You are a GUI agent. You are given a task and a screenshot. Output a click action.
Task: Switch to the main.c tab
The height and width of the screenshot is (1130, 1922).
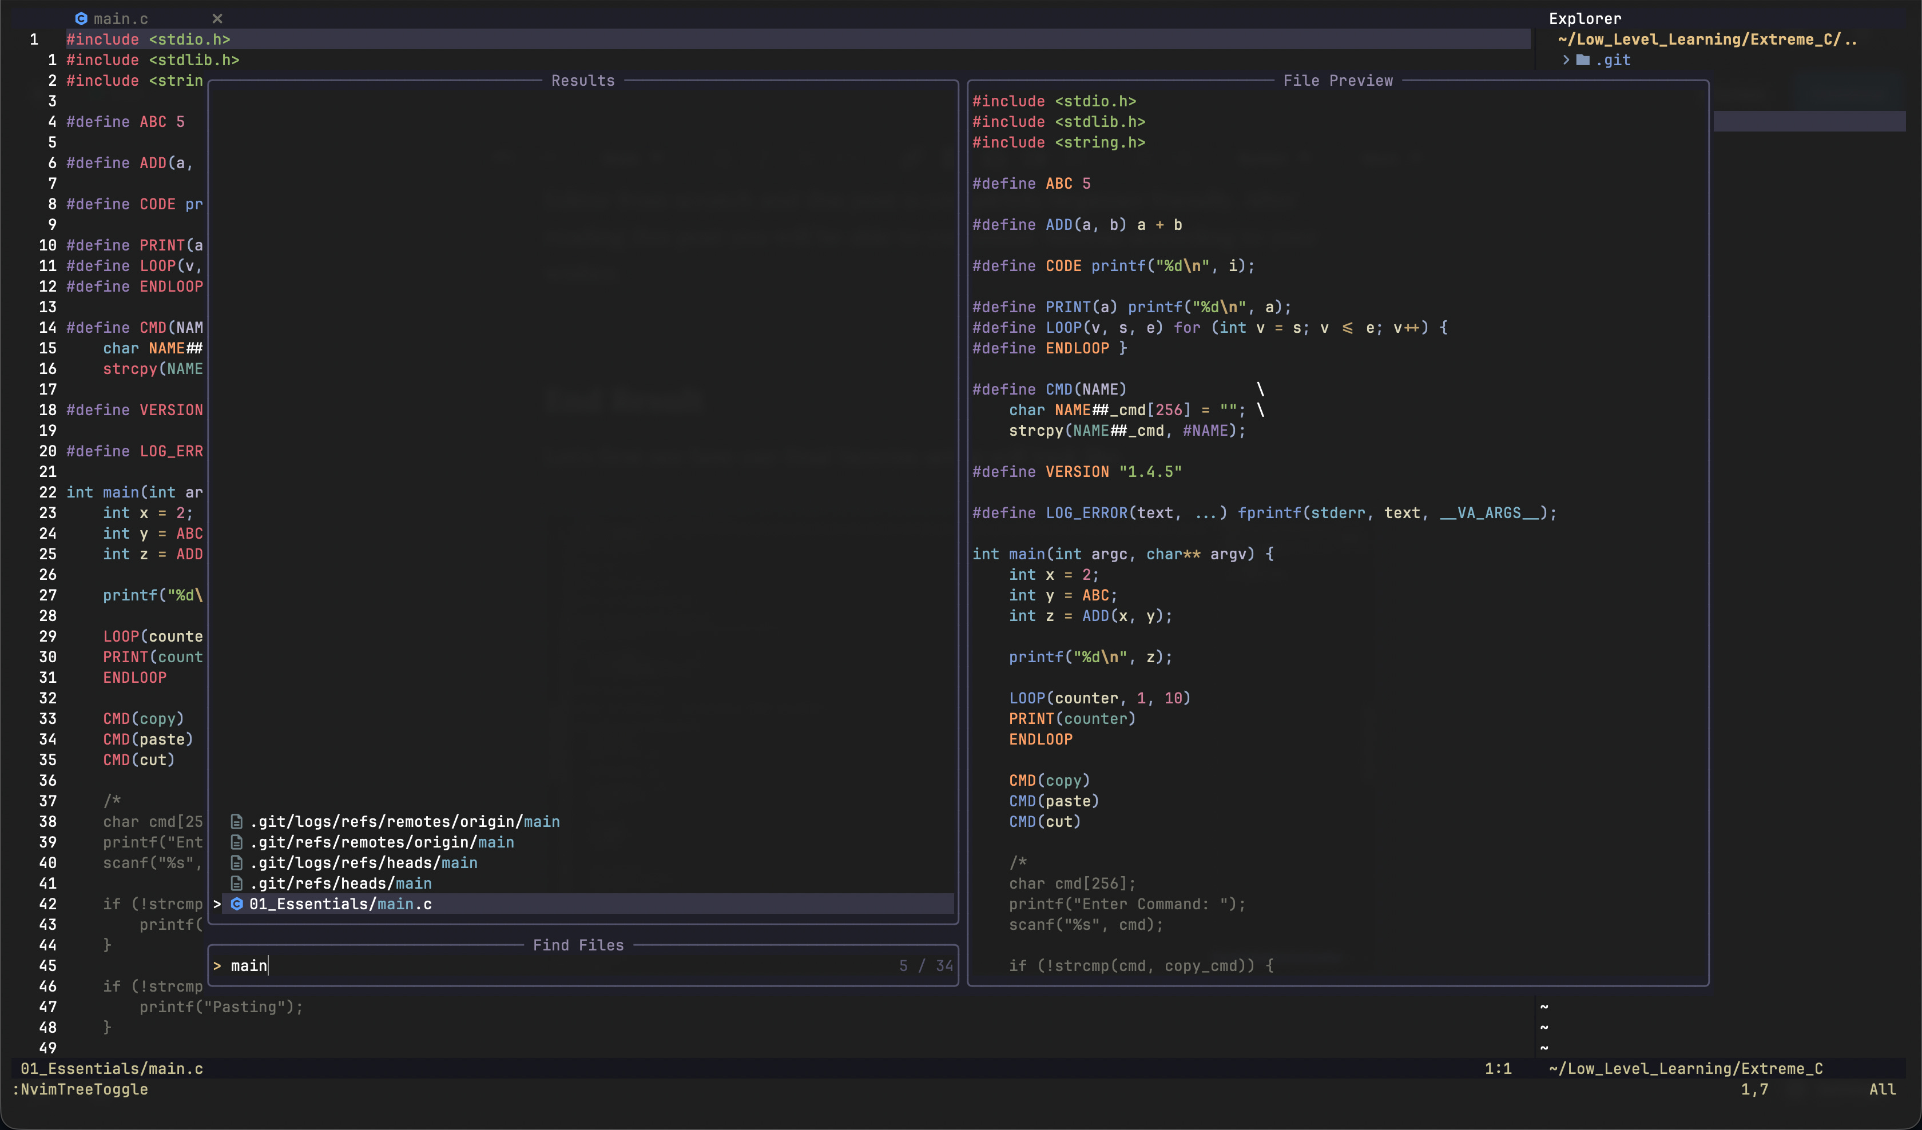point(121,18)
